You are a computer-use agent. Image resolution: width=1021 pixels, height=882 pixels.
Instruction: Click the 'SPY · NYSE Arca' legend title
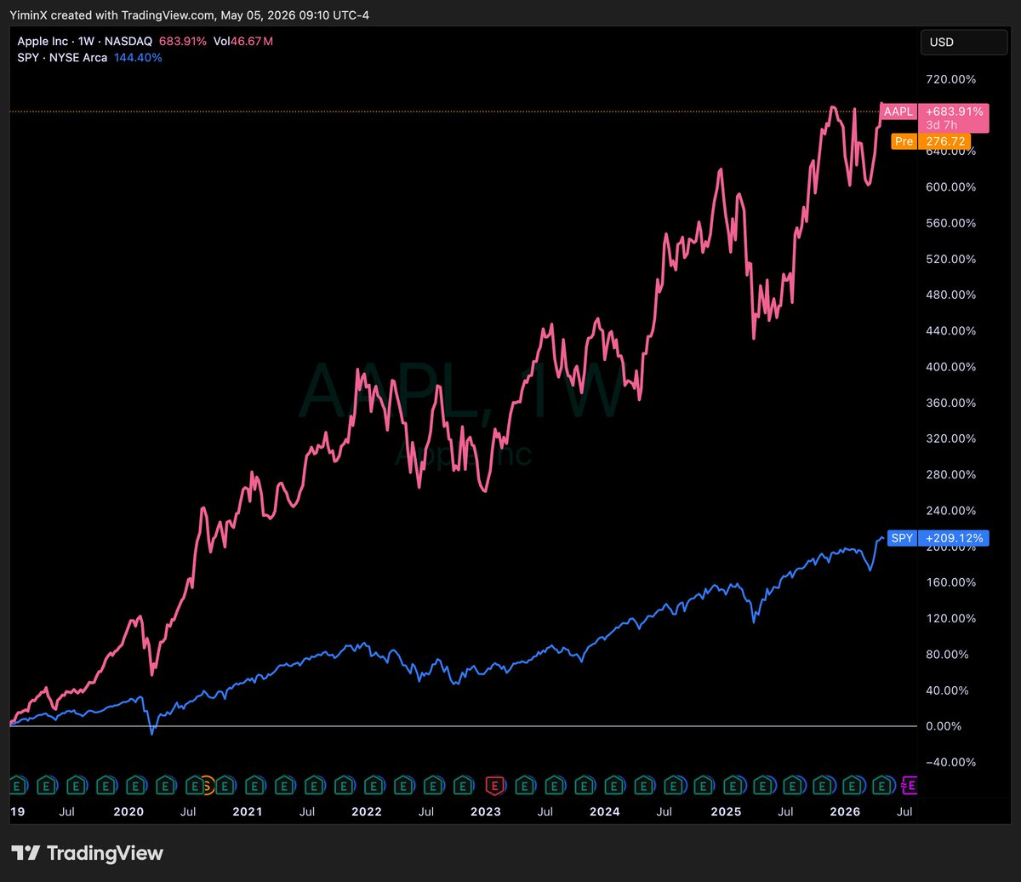click(62, 57)
